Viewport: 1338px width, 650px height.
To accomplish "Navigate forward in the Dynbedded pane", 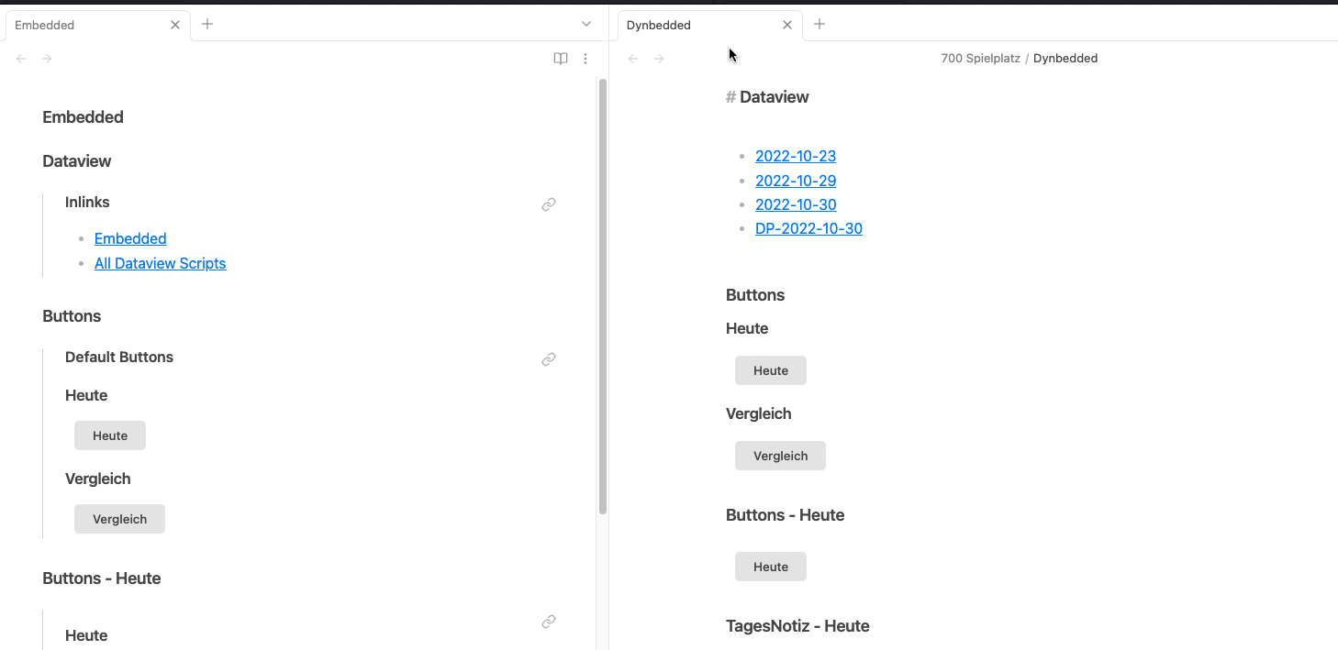I will coord(659,59).
